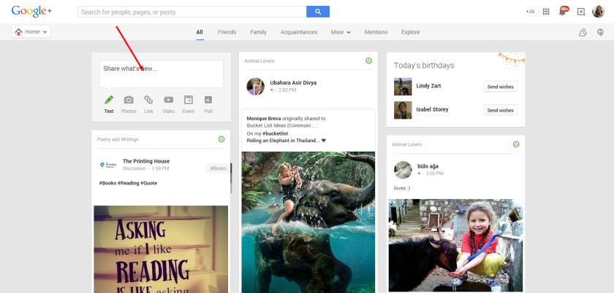The width and height of the screenshot is (614, 293).
Task: Open the Mentions tab
Action: coord(376,32)
